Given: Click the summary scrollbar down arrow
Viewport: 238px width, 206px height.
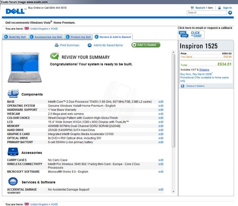Looking at the screenshot, I should tap(173, 192).
